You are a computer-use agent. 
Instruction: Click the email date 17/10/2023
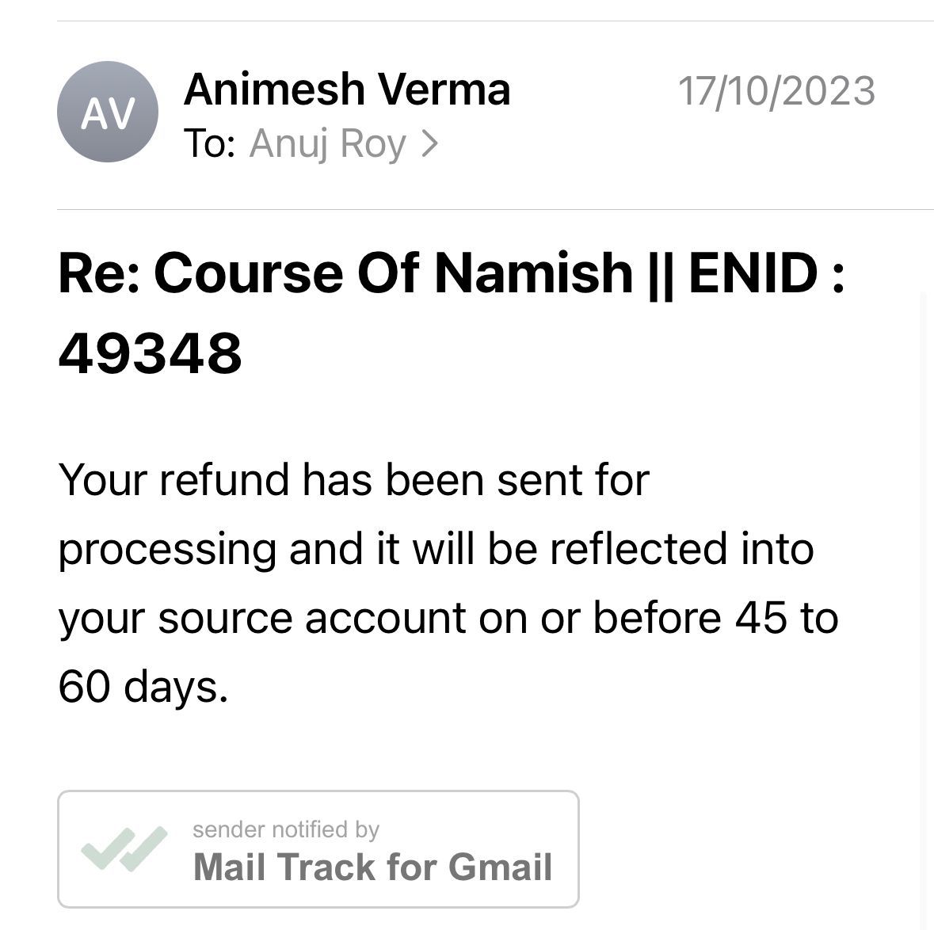point(776,90)
